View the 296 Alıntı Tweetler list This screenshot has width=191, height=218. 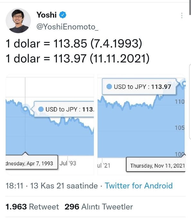(99, 206)
